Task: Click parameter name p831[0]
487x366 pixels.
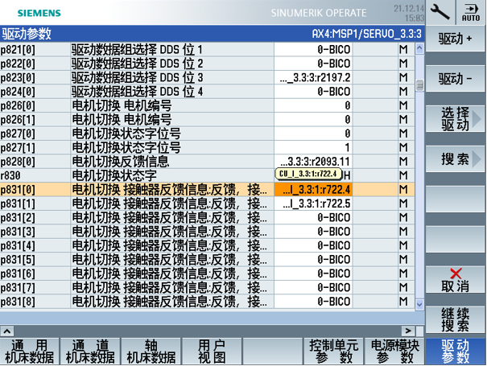Action: coord(18,189)
